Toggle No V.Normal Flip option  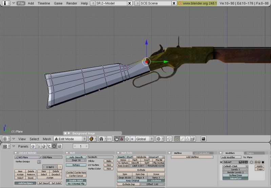coord(76,184)
